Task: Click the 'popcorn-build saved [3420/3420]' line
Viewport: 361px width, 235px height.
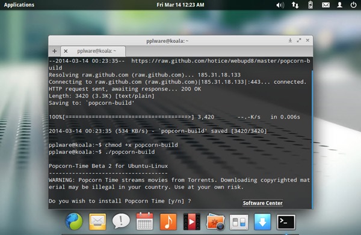Action: pyautogui.click(x=158, y=131)
